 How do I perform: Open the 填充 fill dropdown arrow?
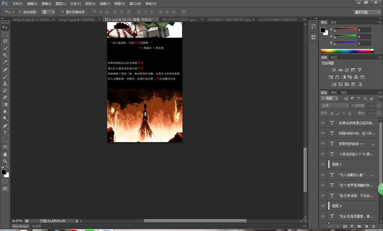click(x=379, y=113)
